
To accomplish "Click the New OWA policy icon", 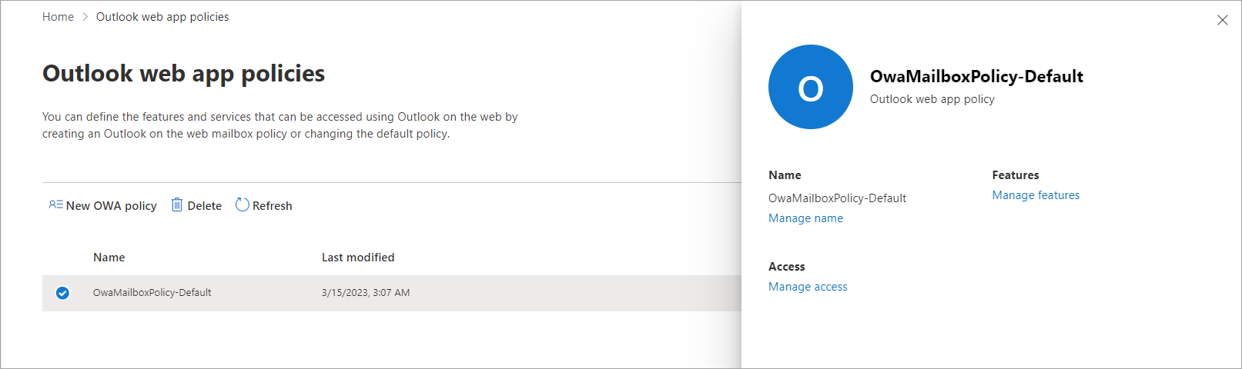I will pyautogui.click(x=55, y=204).
